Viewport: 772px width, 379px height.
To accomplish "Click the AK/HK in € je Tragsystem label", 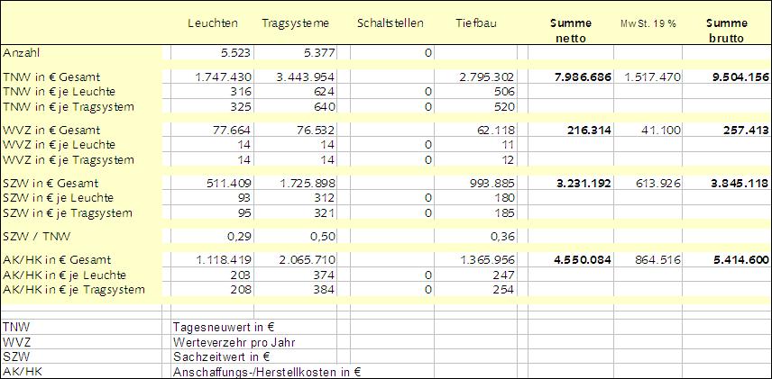I will coord(74,289).
